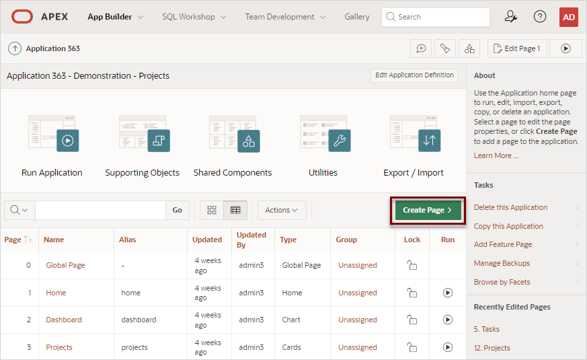Switch to icon grid view
This screenshot has width=587, height=360.
(x=212, y=210)
